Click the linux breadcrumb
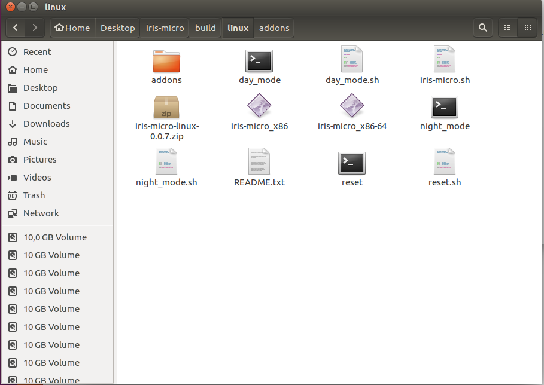This screenshot has height=385, width=544. [x=238, y=27]
